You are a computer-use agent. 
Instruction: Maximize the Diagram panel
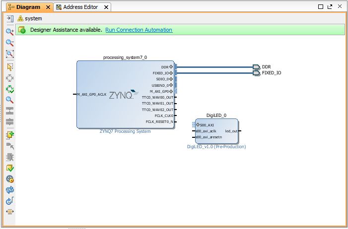[x=321, y=6]
